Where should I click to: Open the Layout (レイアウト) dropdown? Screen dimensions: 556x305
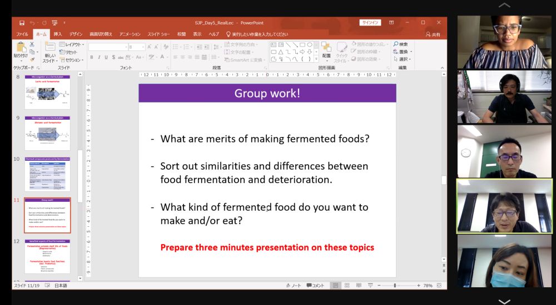[x=72, y=44]
